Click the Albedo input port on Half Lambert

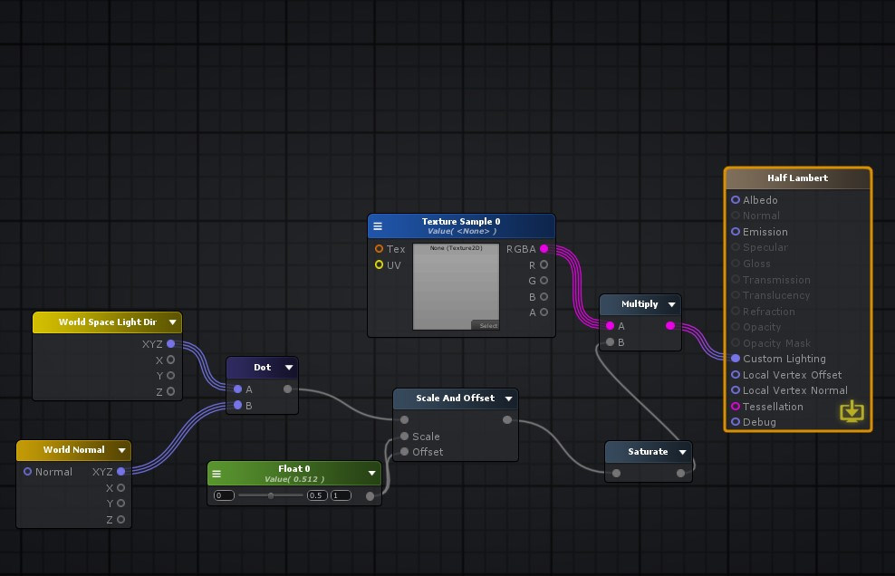tap(735, 200)
